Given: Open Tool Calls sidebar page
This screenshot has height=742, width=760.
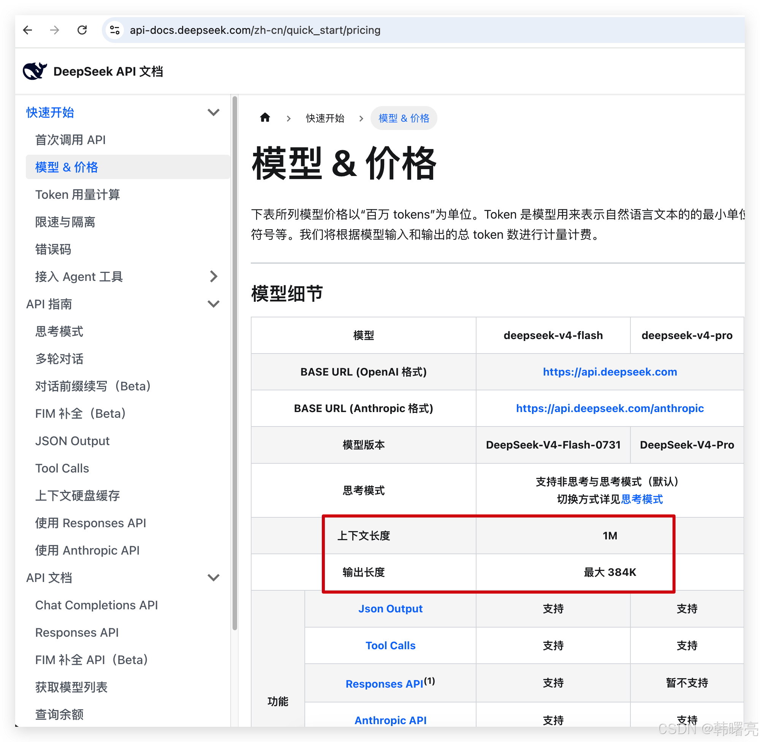Looking at the screenshot, I should click(x=62, y=468).
